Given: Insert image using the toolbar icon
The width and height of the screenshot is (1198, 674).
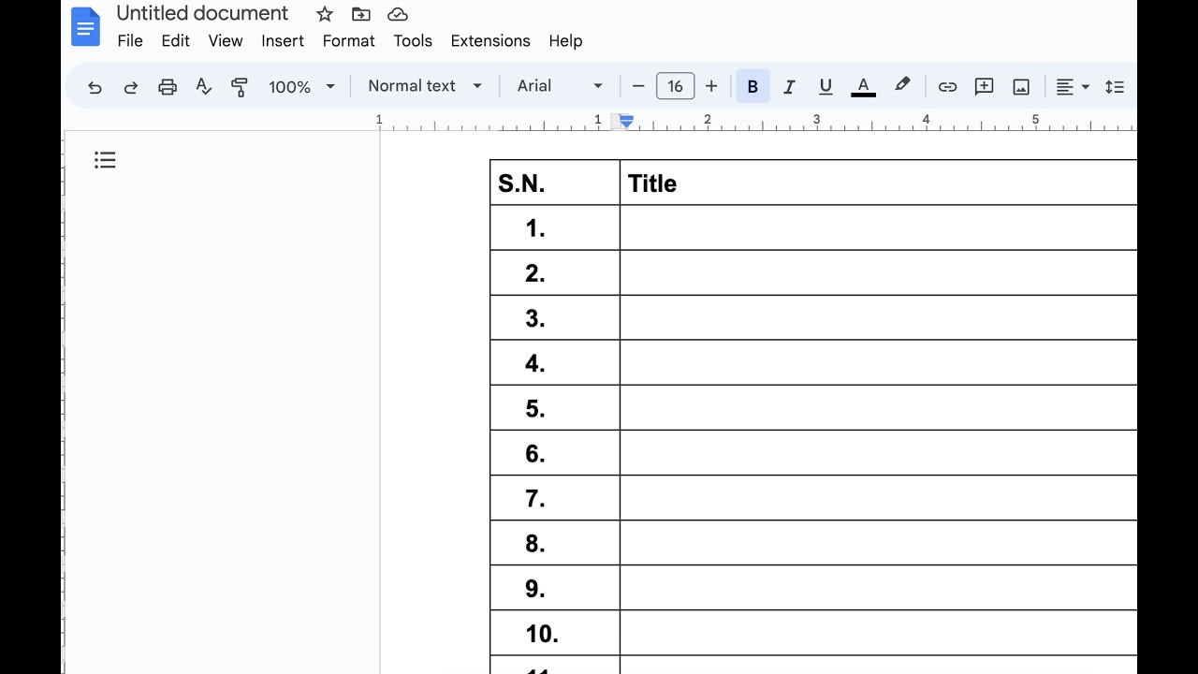Looking at the screenshot, I should coord(1021,87).
